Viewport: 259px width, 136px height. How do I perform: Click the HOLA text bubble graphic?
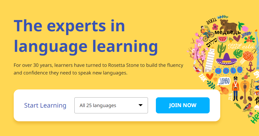[x=228, y=70]
